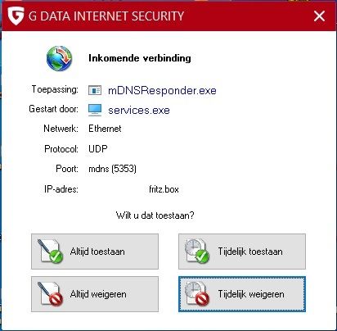Click the G DATA INTERNET SECURITY title

(x=106, y=16)
